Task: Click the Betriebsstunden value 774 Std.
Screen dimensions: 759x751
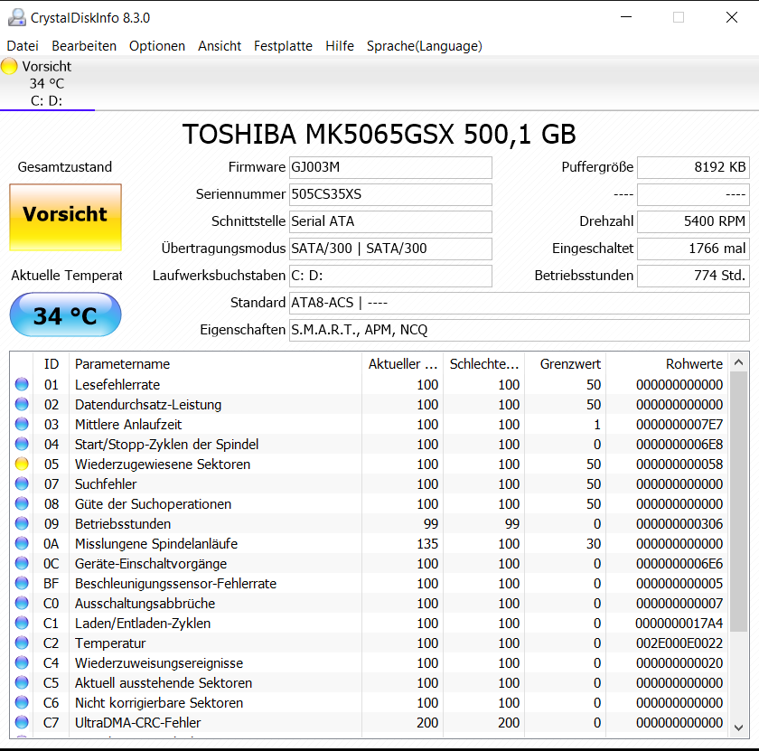Action: [x=693, y=276]
